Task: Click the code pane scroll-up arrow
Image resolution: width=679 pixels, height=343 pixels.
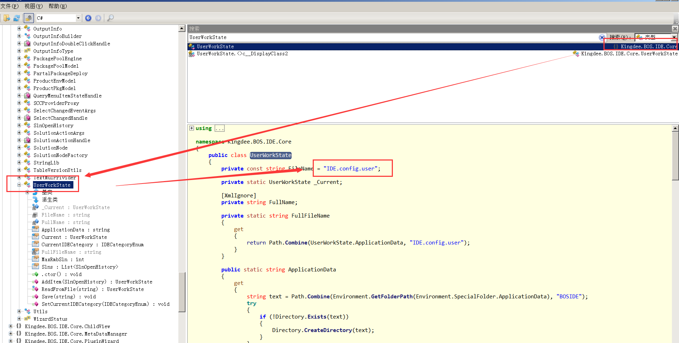Action: [675, 128]
